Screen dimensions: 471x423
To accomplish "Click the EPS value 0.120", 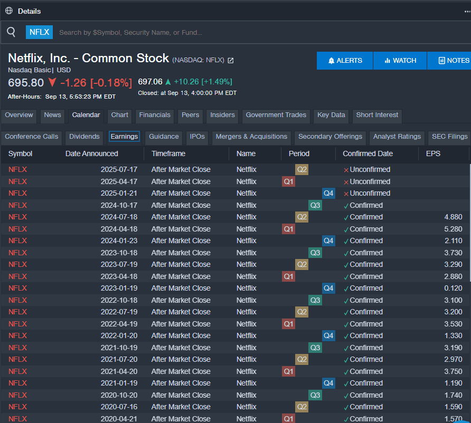I will [x=453, y=288].
